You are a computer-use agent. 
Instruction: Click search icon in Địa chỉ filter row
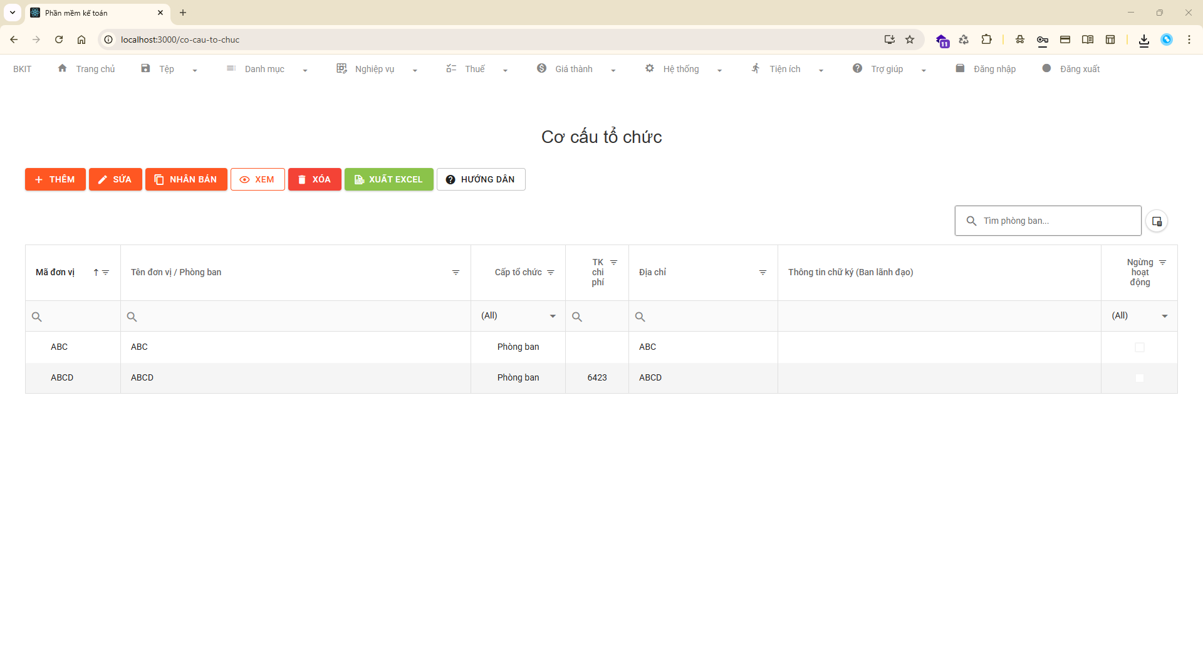click(640, 317)
